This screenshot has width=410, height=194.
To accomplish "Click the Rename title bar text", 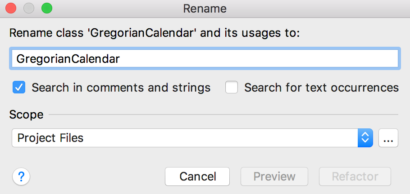I will click(x=205, y=8).
